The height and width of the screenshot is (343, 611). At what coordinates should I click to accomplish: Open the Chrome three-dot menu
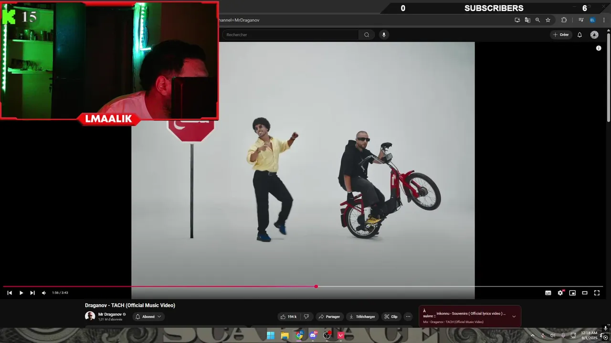[x=604, y=20]
